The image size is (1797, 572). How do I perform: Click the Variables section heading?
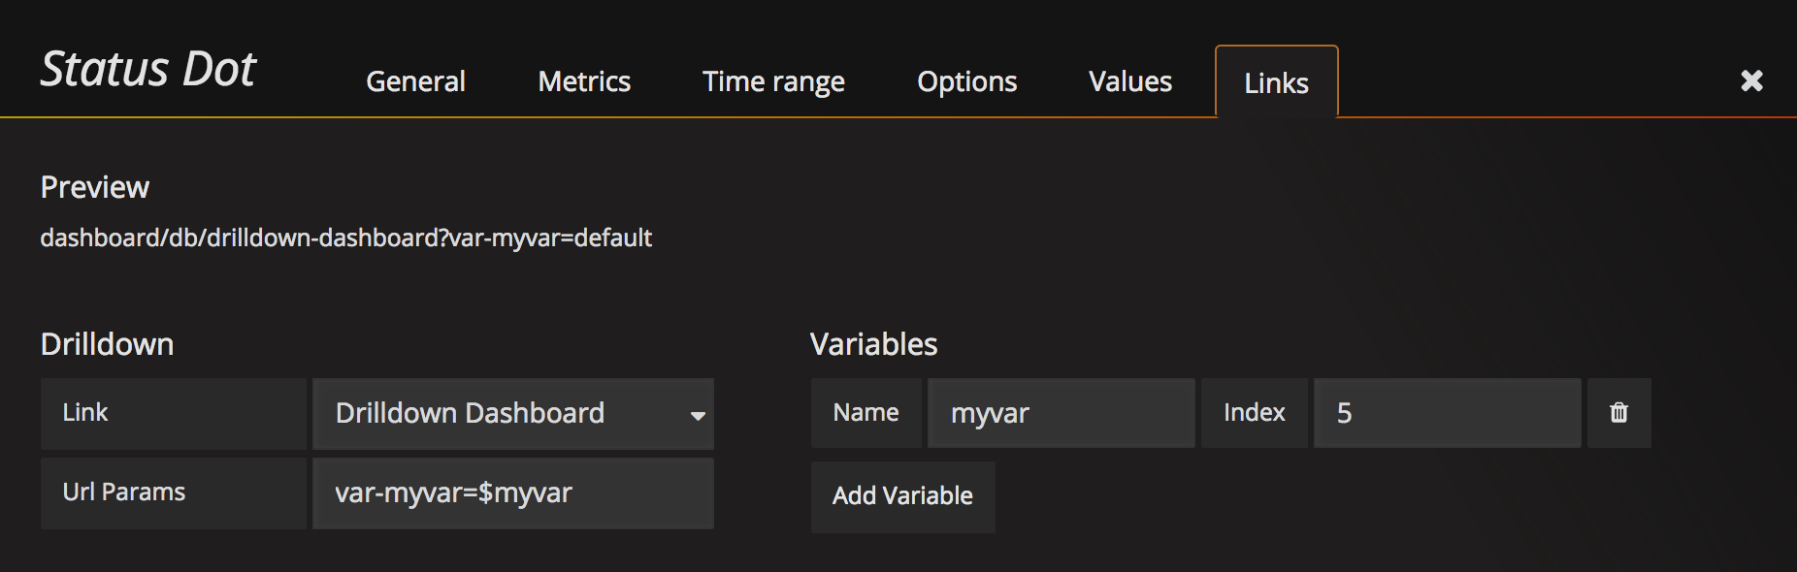click(873, 344)
